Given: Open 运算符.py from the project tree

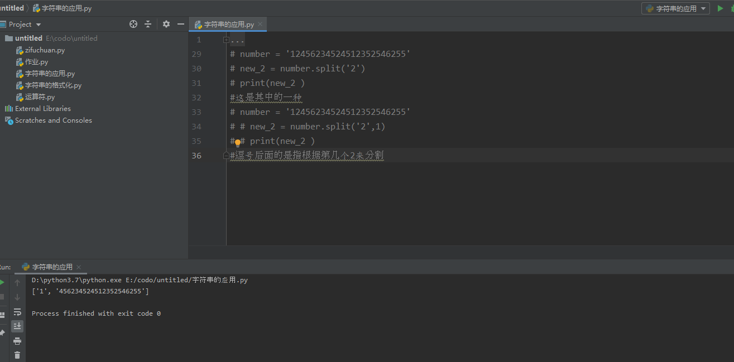Looking at the screenshot, I should click(x=40, y=97).
